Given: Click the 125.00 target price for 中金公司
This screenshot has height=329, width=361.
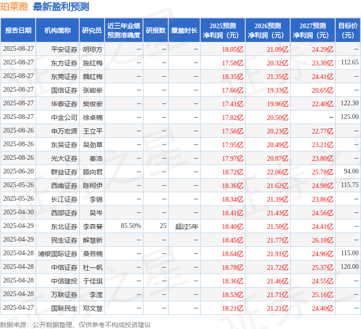Looking at the screenshot, I should [x=349, y=117].
